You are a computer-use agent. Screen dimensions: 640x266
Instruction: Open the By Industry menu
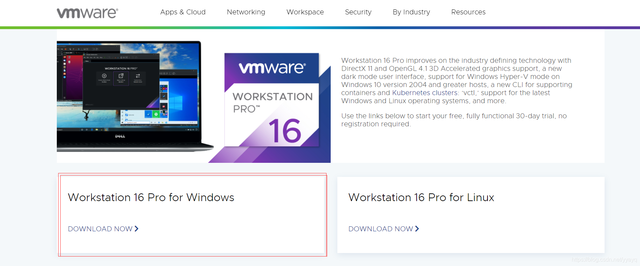coord(411,12)
